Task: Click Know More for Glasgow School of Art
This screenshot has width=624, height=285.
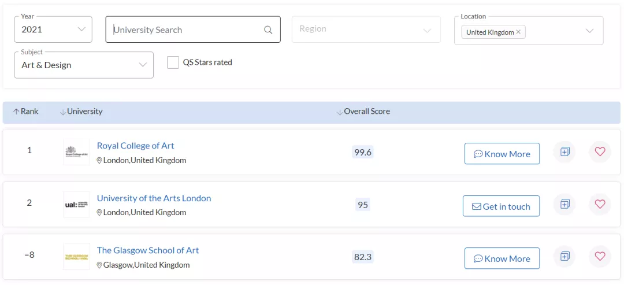Action: (502, 258)
